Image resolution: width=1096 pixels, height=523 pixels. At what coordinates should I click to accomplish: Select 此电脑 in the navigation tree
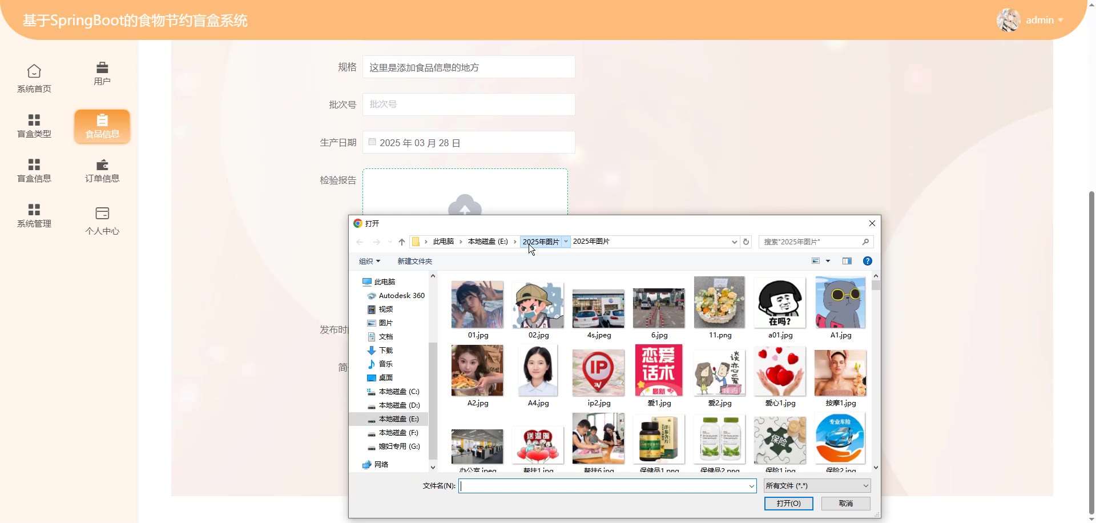[385, 282]
